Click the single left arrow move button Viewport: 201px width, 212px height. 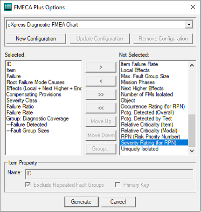101,81
